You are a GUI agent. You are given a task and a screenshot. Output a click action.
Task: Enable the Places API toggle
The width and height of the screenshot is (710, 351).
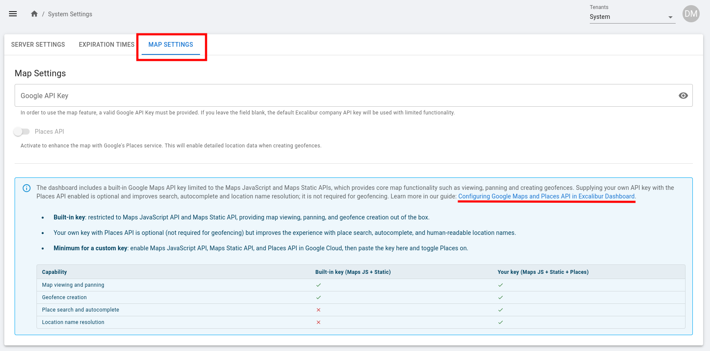(x=21, y=132)
